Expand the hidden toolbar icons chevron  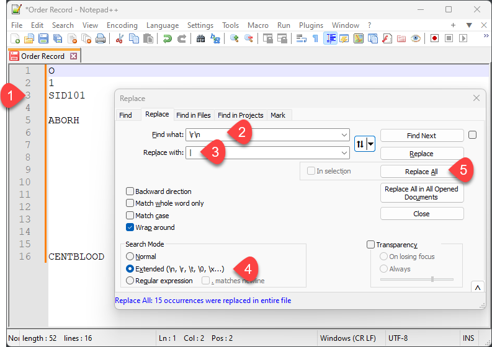click(486, 36)
